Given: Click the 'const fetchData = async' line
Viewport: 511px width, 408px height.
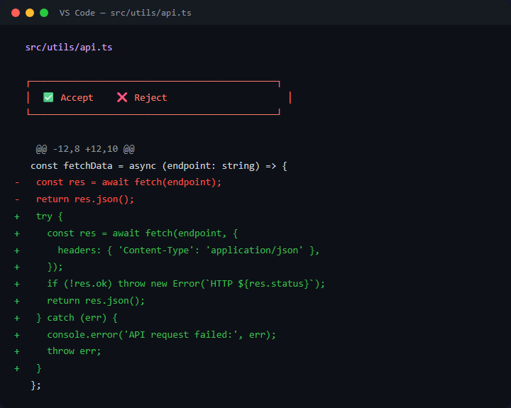Looking at the screenshot, I should (159, 166).
